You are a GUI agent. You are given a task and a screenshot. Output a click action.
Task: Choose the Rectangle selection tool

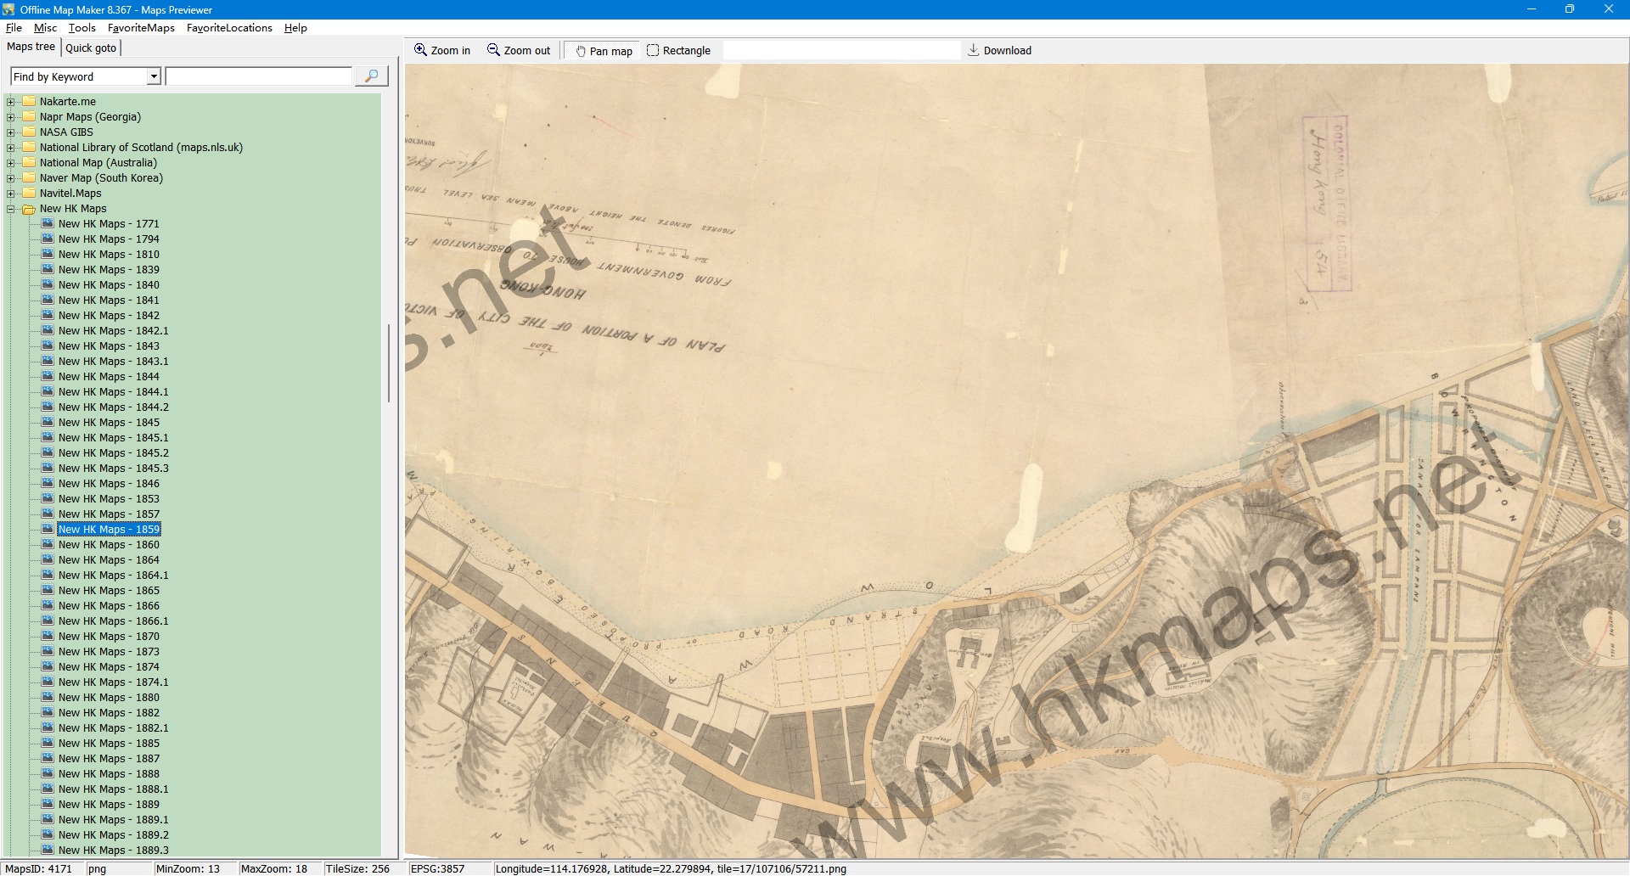coord(678,51)
